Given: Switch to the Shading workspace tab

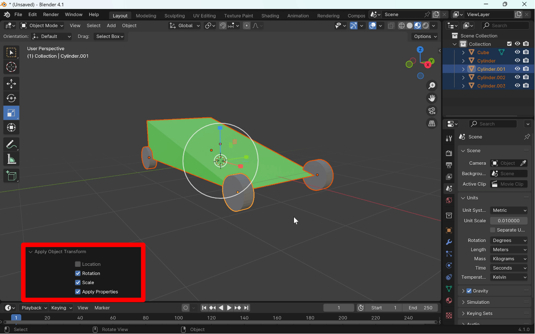Looking at the screenshot, I should 270,16.
